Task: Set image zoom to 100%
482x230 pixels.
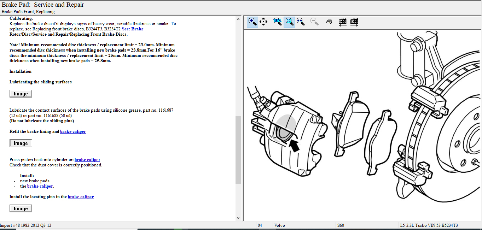Action: [x=278, y=22]
